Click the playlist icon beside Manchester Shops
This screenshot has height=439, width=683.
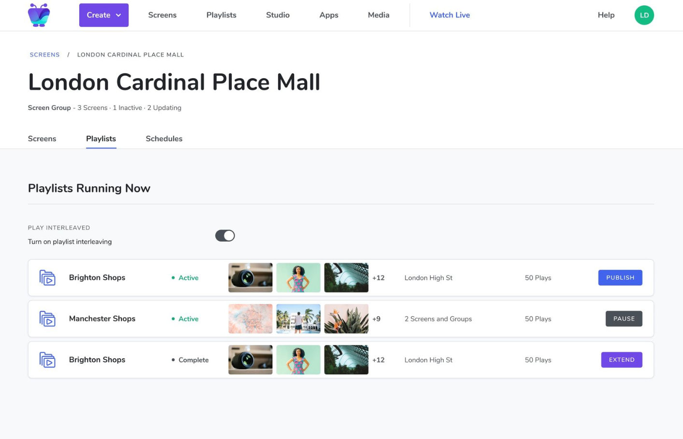[x=47, y=319]
